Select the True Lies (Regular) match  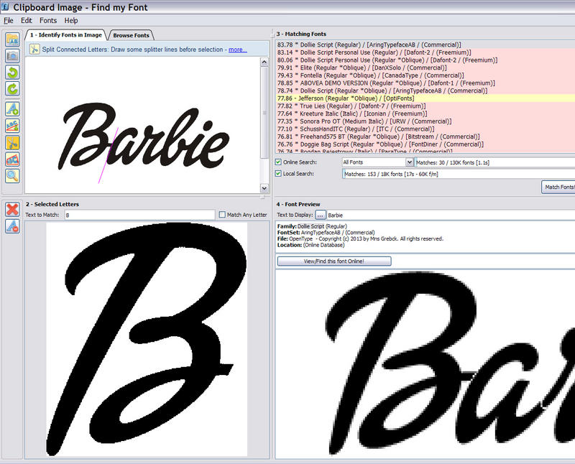[425, 106]
